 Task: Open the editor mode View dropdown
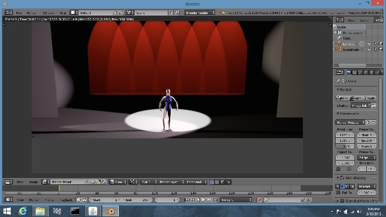[118, 182]
